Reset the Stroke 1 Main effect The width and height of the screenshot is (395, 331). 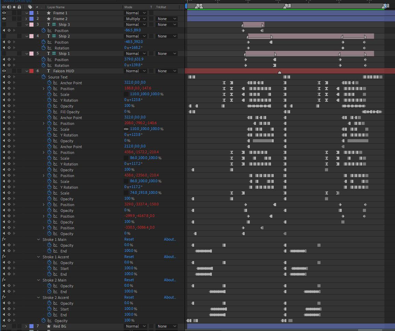coord(129,239)
